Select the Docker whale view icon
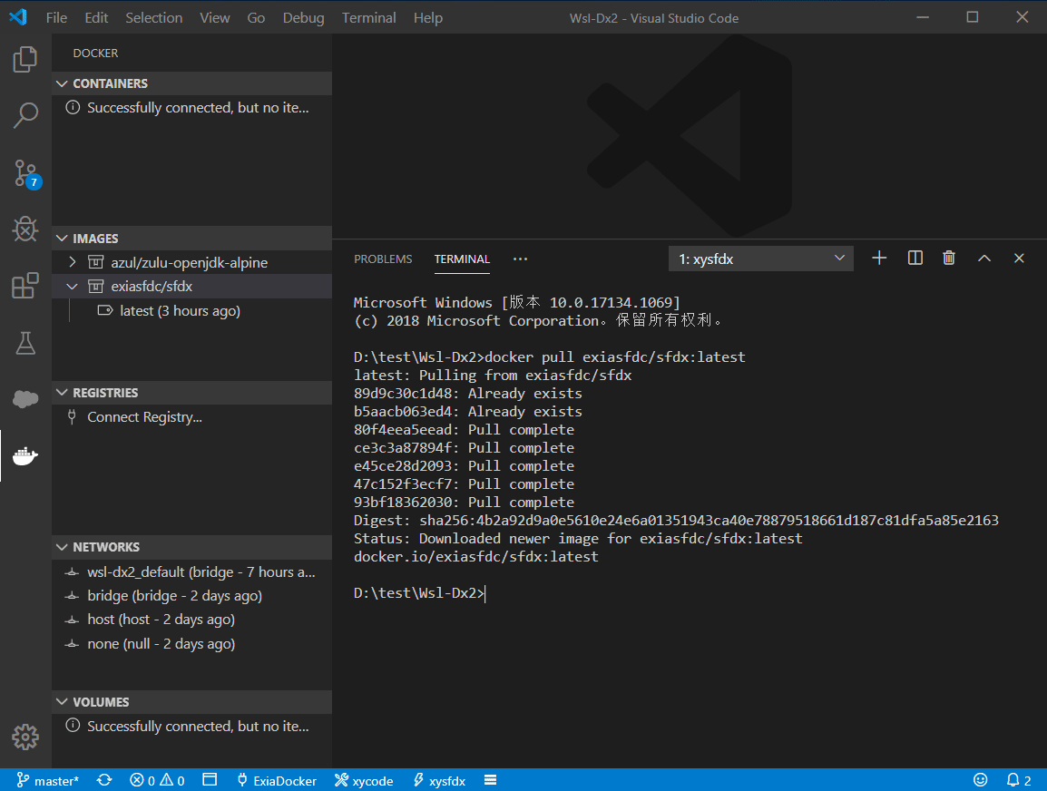 point(25,456)
